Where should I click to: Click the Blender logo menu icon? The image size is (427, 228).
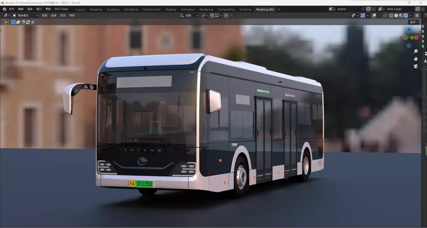point(4,9)
